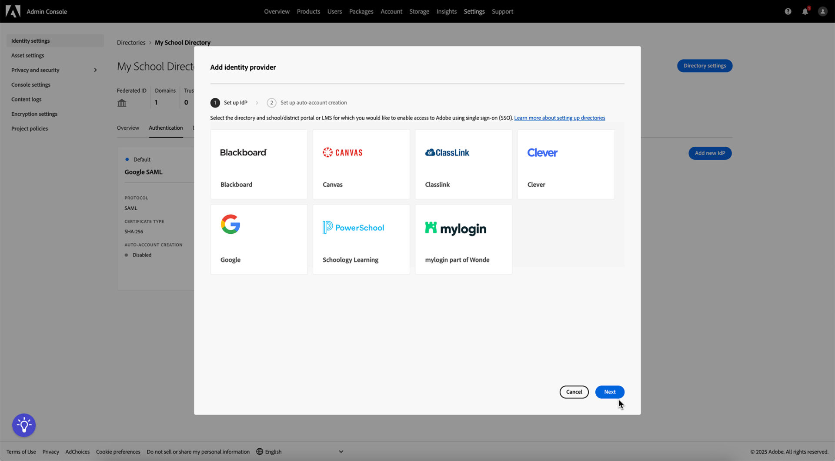Open the notifications bell icon
Image resolution: width=835 pixels, height=461 pixels.
tap(805, 12)
